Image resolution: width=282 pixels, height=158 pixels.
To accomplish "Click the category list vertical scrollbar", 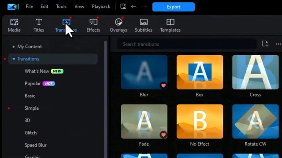I will click(x=106, y=100).
